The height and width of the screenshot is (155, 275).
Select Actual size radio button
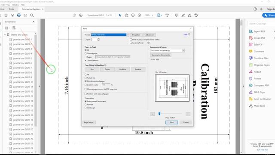point(86,78)
